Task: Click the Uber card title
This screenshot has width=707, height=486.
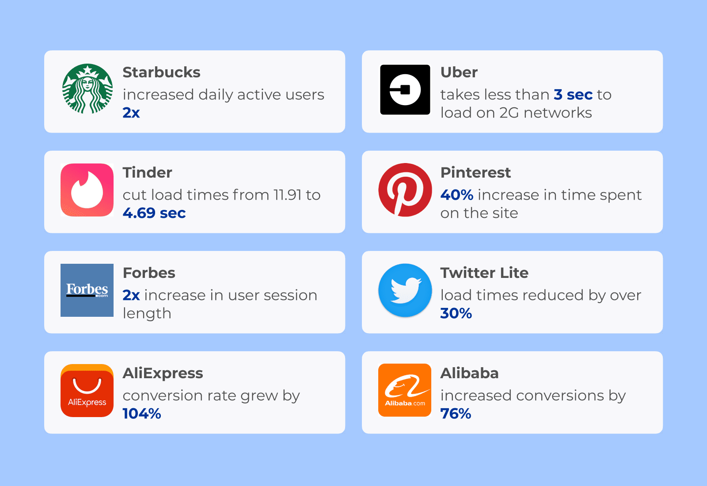Action: click(x=459, y=72)
